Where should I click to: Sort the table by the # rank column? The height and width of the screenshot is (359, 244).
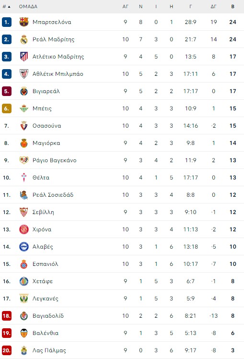click(x=6, y=7)
